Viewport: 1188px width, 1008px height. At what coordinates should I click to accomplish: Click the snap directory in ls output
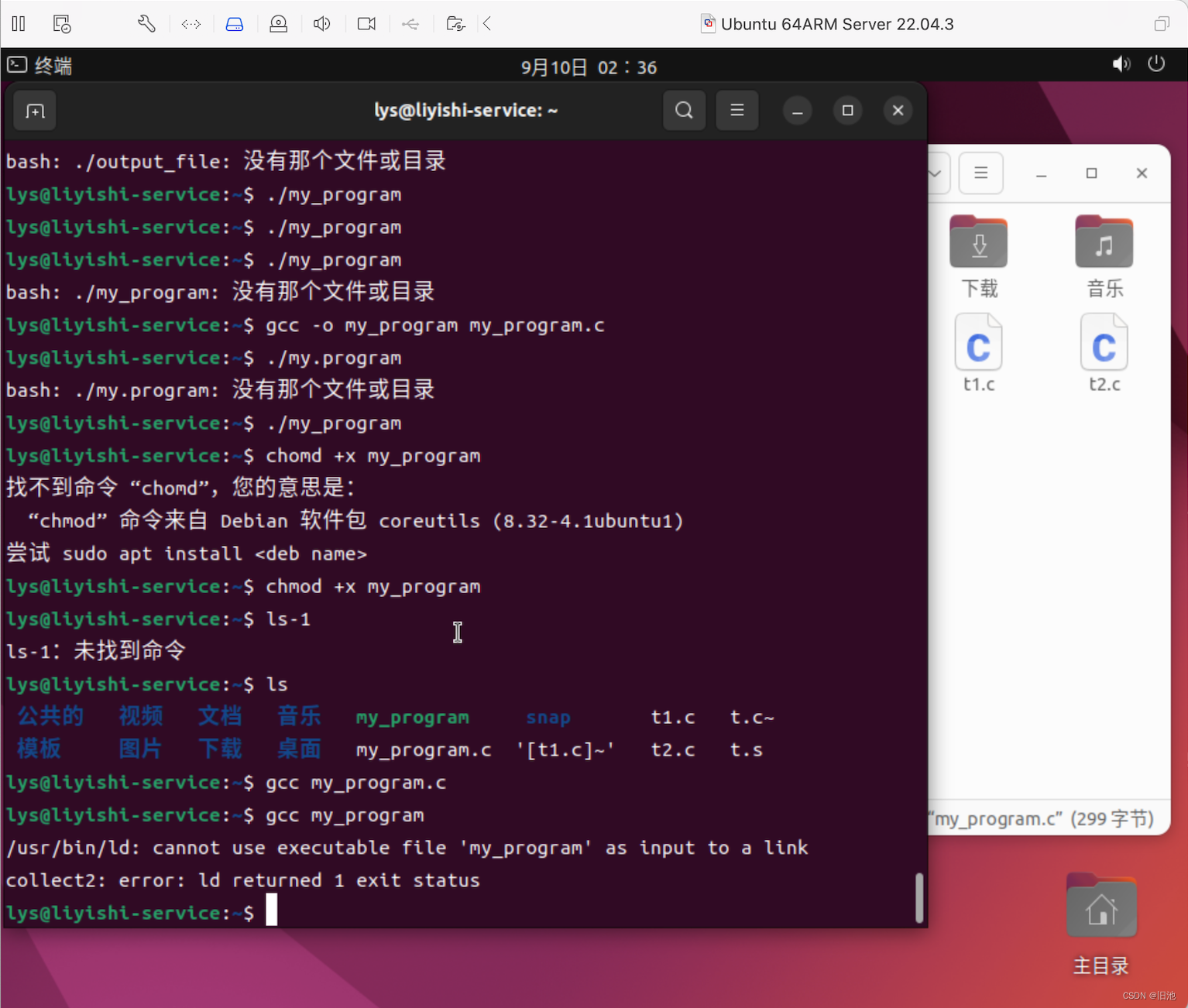[548, 718]
